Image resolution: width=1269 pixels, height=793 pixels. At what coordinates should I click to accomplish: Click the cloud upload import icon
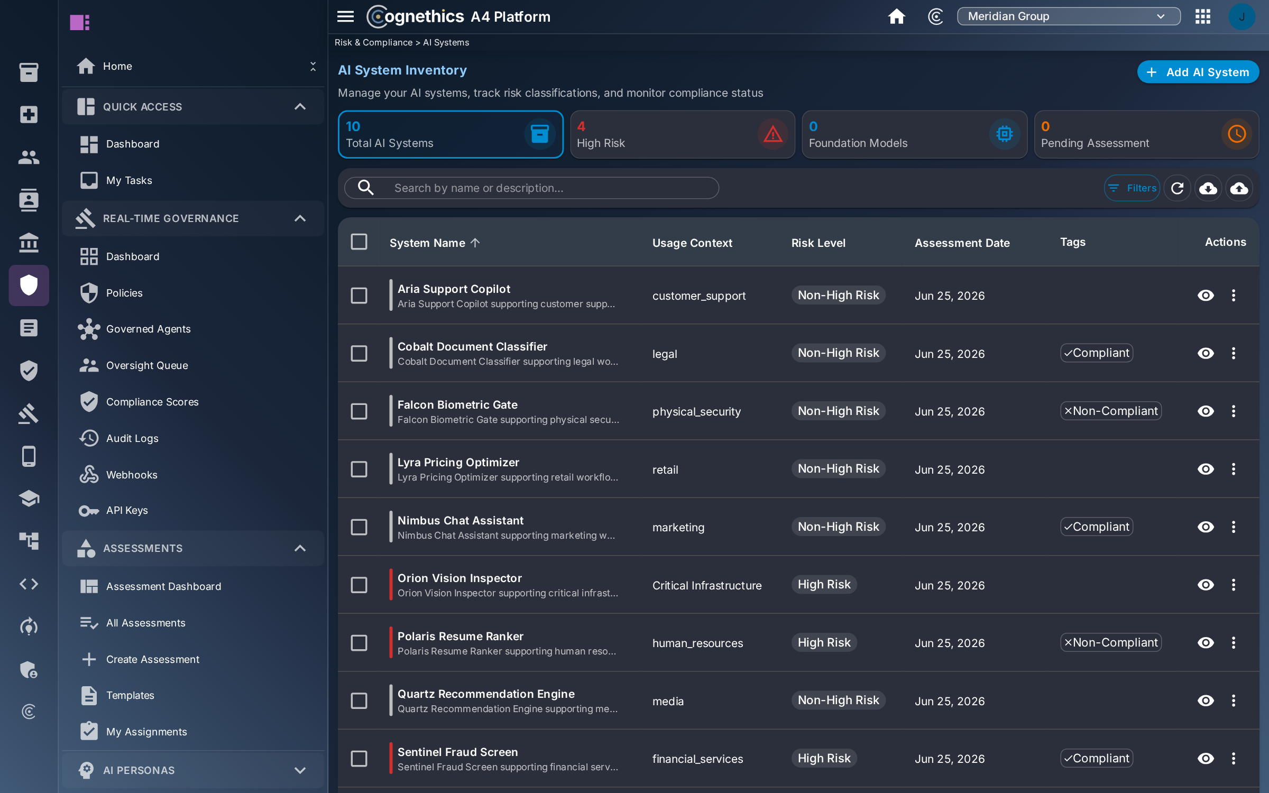pyautogui.click(x=1239, y=188)
